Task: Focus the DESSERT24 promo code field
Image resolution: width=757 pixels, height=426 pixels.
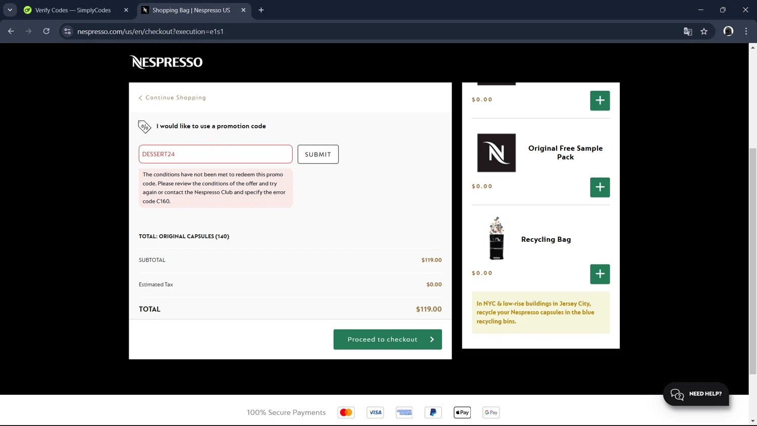Action: 215,154
